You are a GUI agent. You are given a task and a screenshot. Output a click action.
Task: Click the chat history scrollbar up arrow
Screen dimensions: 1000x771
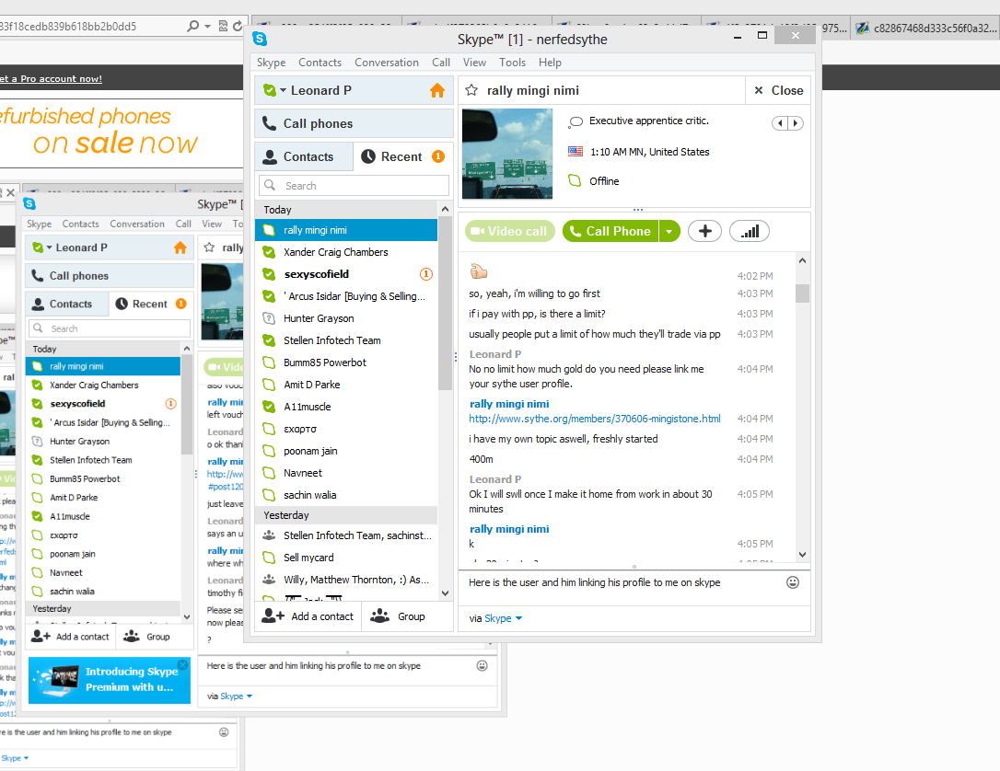802,260
